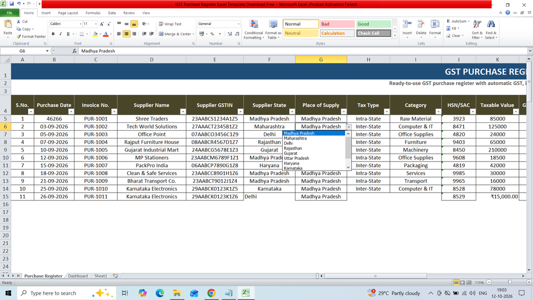Open the Clear eraser menu
Screen dimensions: 533x300
454,36
